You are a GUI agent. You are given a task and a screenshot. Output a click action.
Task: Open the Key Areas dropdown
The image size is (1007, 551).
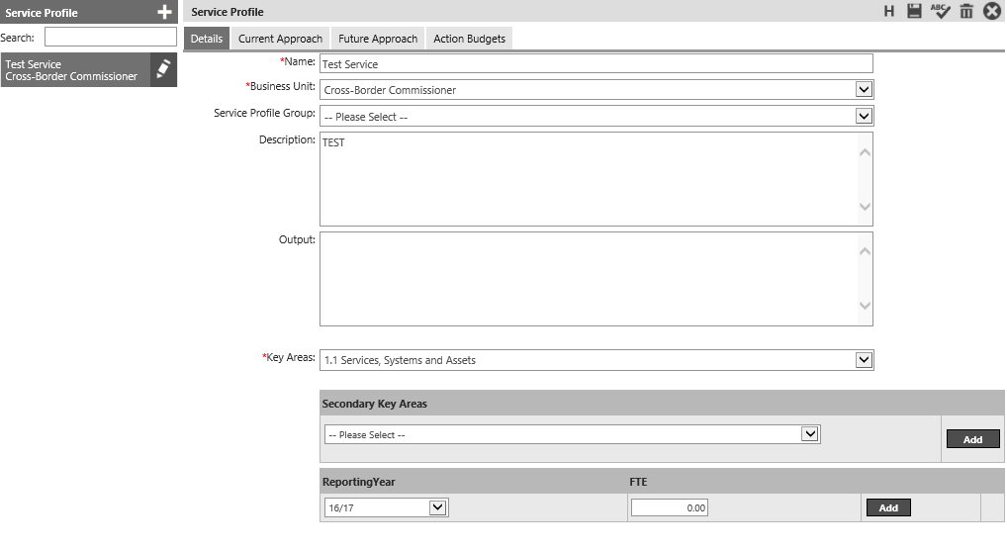point(596,360)
